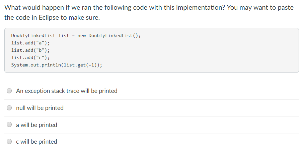Click the first "DoublyLinkedList" type name in code
The image size is (305, 158).
pyautogui.click(x=33, y=35)
